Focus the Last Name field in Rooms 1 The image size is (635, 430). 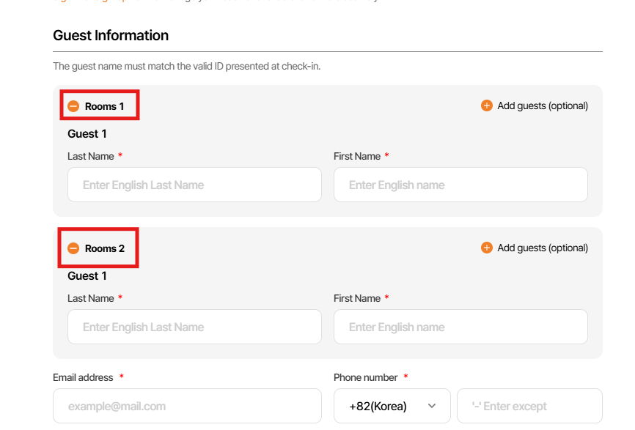[194, 185]
